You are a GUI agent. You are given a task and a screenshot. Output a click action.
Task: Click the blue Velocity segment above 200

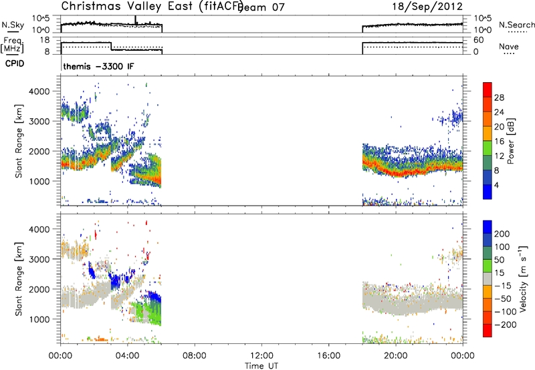click(488, 227)
